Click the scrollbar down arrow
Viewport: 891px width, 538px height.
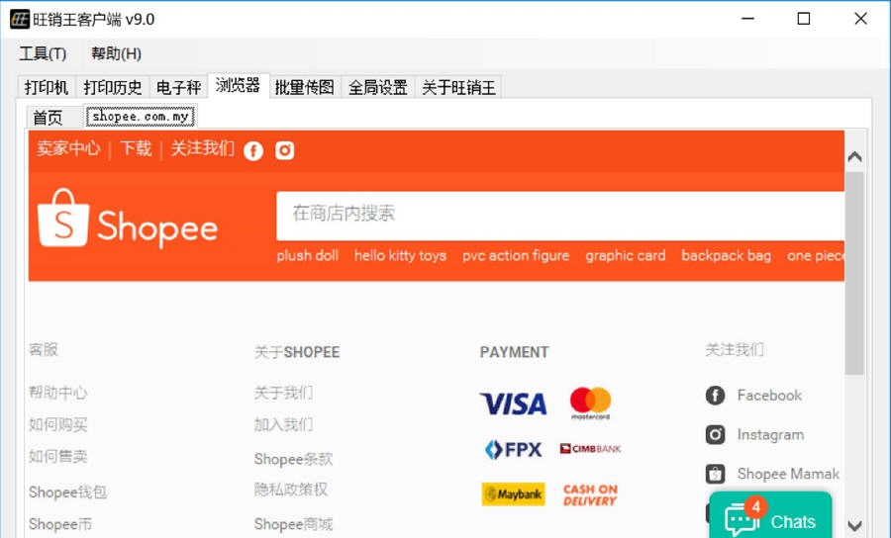(854, 525)
